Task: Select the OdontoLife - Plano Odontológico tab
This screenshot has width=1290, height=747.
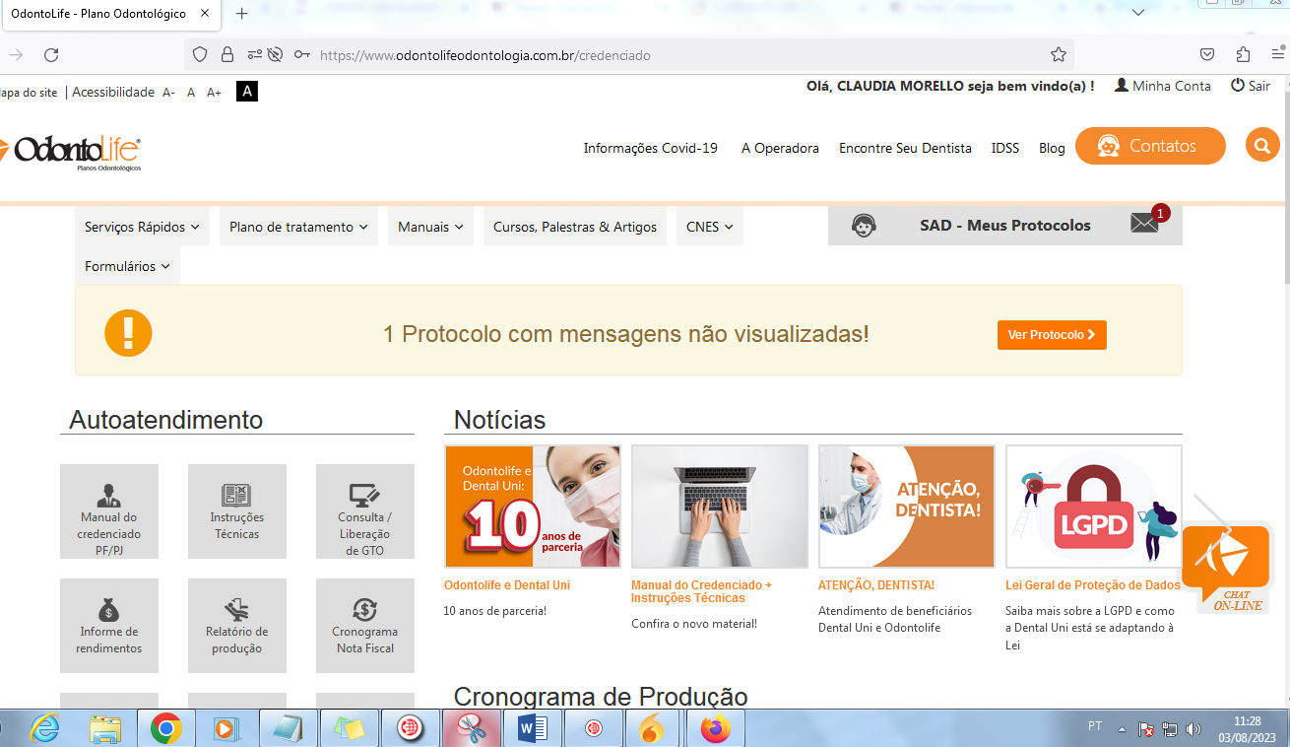Action: [110, 14]
